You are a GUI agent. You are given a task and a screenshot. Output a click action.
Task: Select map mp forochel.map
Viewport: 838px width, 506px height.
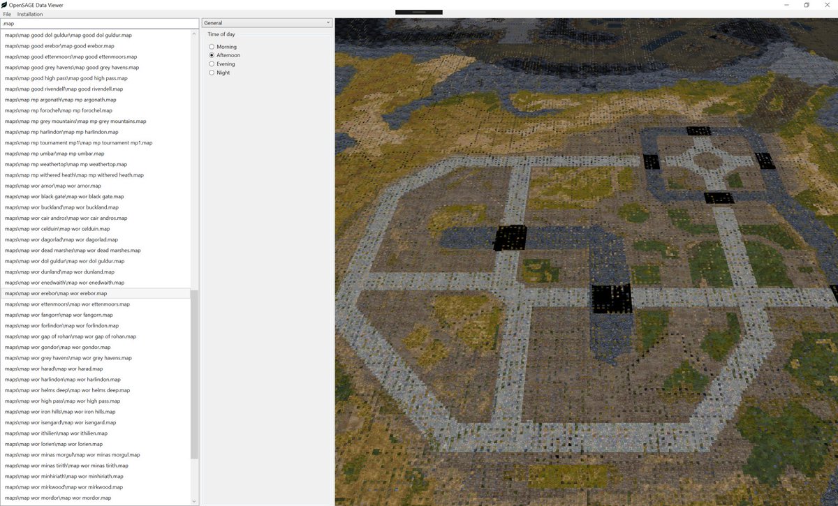pos(96,110)
